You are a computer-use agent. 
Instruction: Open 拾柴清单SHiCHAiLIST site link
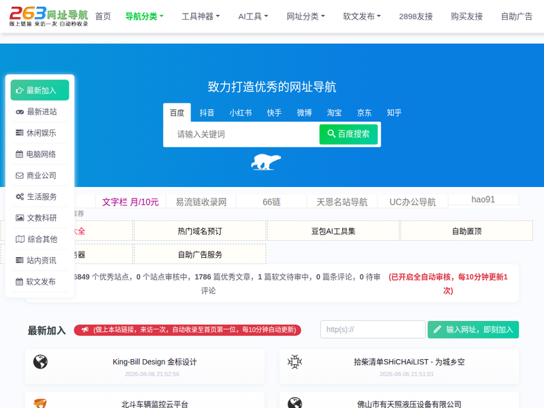(x=409, y=362)
